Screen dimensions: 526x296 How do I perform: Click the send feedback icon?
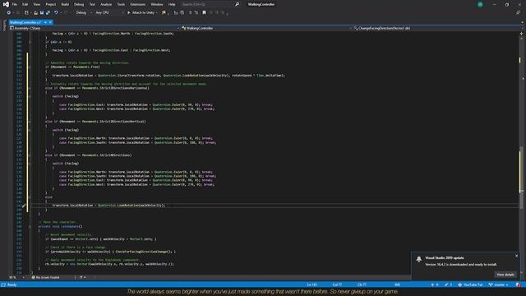point(519,13)
